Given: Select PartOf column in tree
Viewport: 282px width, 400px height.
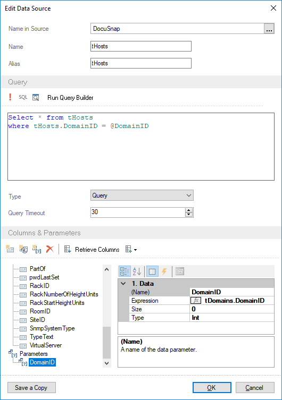Looking at the screenshot, I should click(38, 269).
